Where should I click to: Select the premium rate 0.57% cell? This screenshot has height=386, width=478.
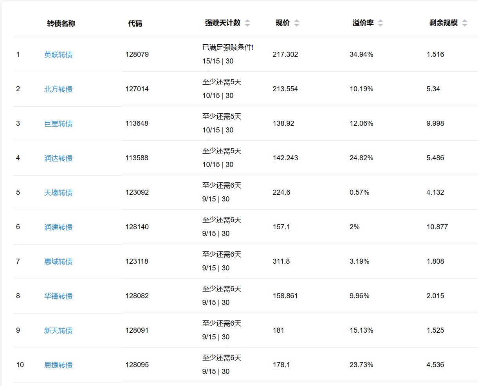click(359, 192)
